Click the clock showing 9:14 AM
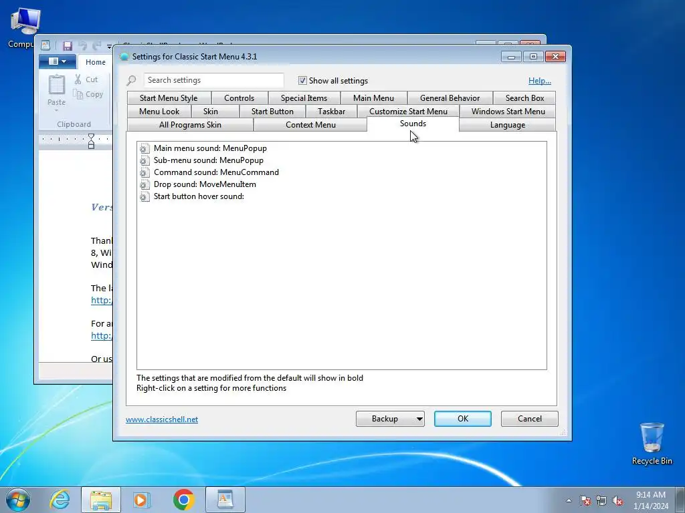 coord(651,500)
